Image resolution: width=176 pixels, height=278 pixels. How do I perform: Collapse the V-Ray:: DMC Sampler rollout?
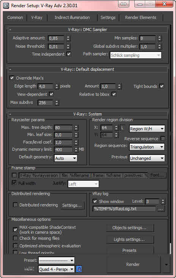click(88, 30)
